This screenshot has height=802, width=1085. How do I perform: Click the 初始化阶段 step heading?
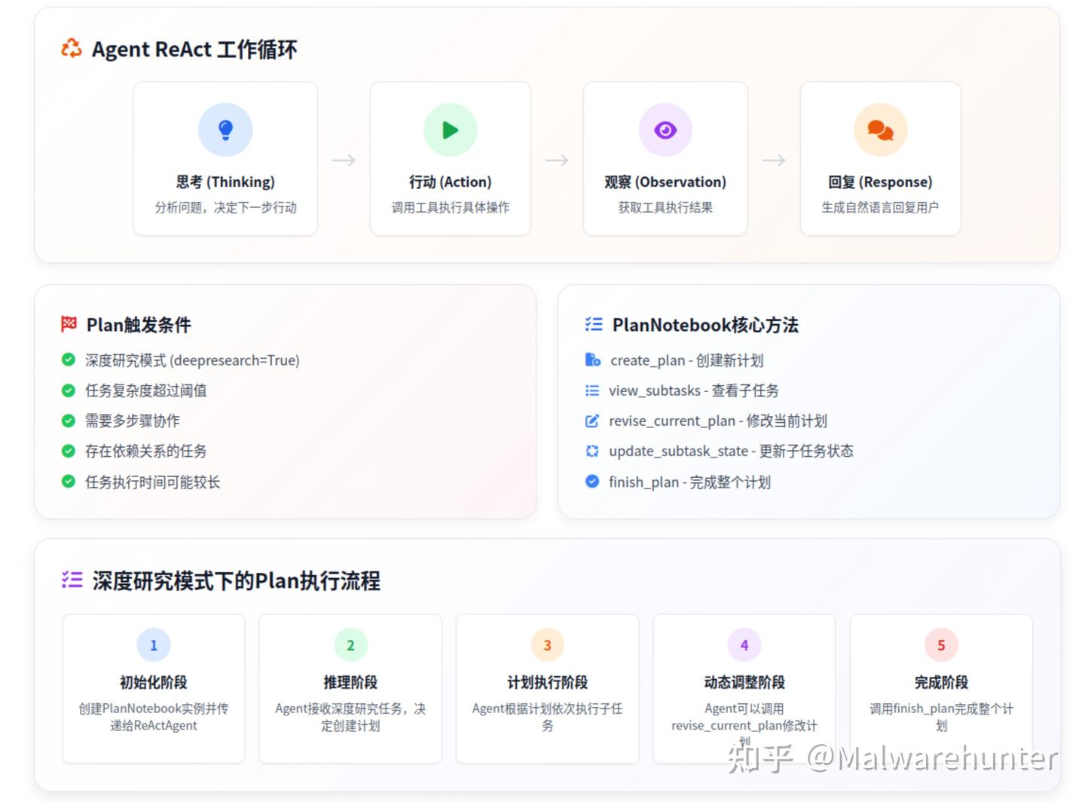[154, 682]
